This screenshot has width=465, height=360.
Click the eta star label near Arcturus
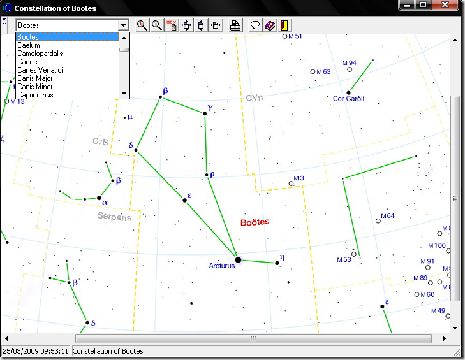coord(282,257)
